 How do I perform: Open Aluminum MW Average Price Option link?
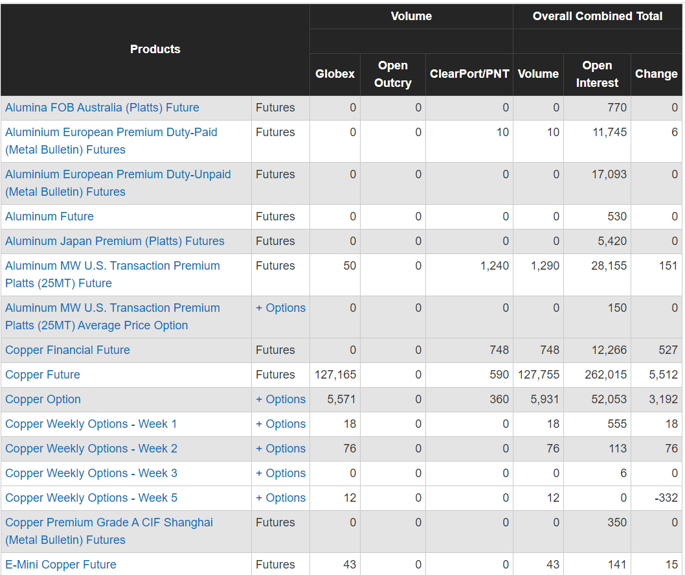point(113,316)
